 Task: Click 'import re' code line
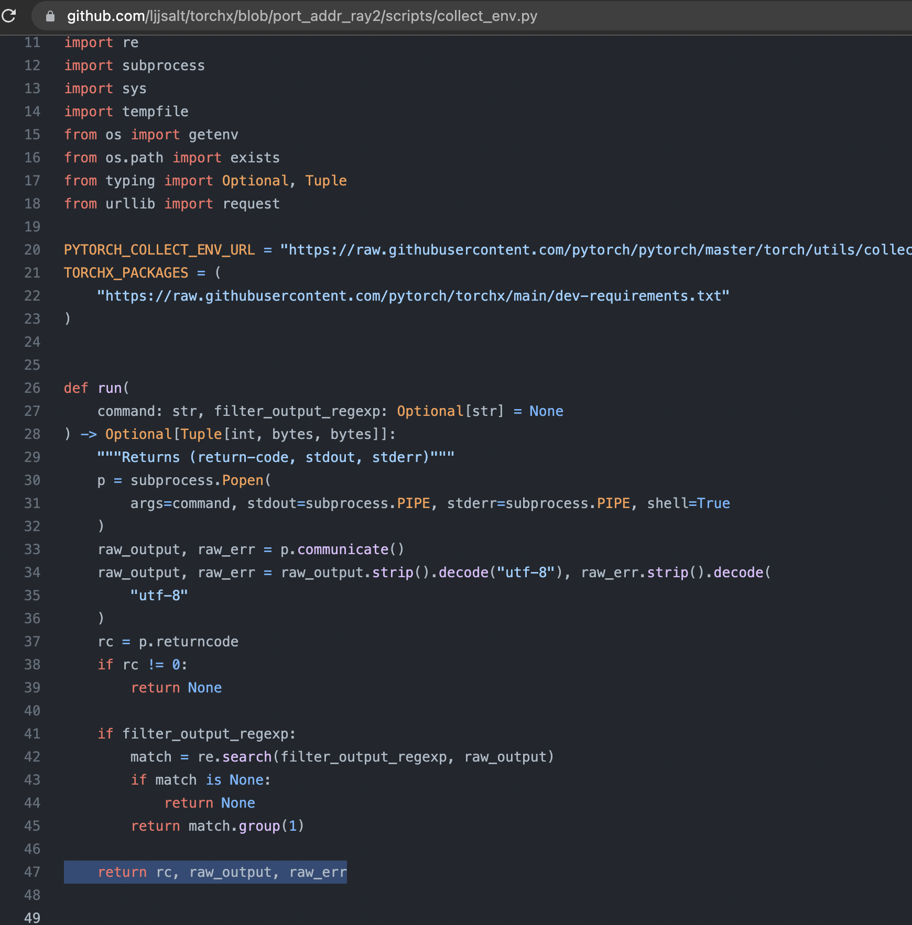click(101, 42)
